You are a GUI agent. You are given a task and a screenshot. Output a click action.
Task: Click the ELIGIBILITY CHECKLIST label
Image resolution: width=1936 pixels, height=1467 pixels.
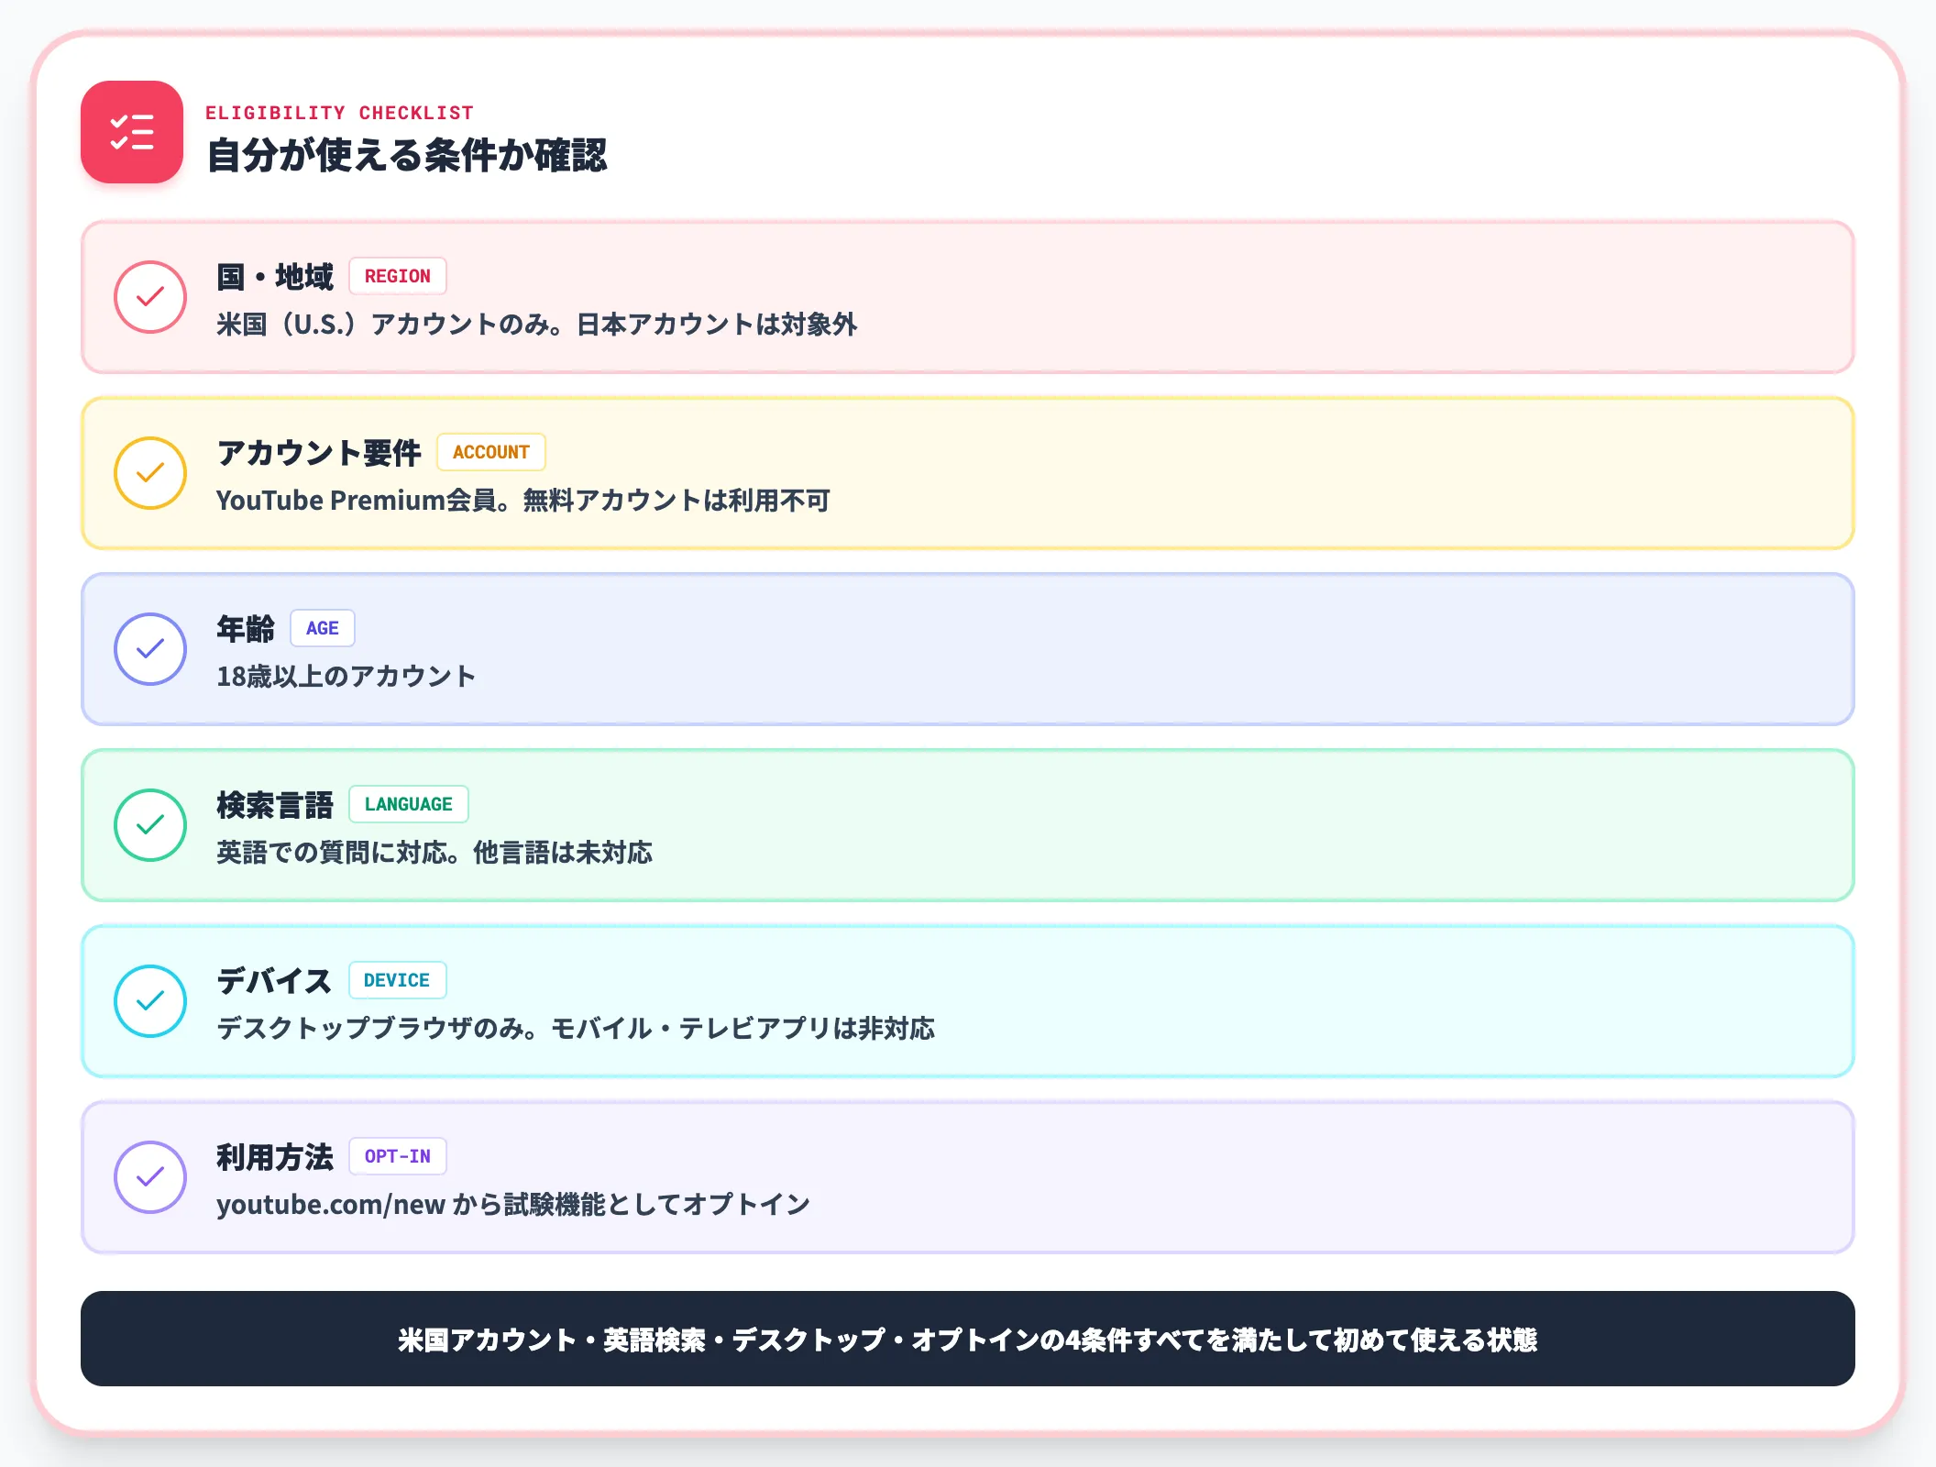coord(340,113)
